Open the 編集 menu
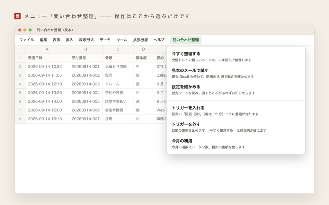 (x=43, y=40)
